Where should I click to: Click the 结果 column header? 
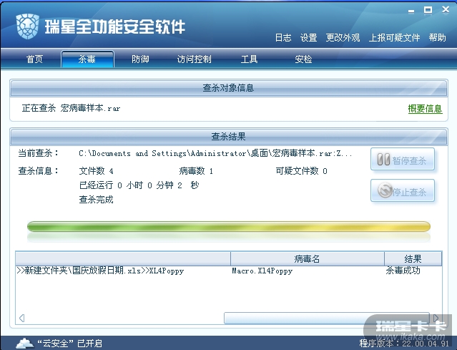(413, 258)
